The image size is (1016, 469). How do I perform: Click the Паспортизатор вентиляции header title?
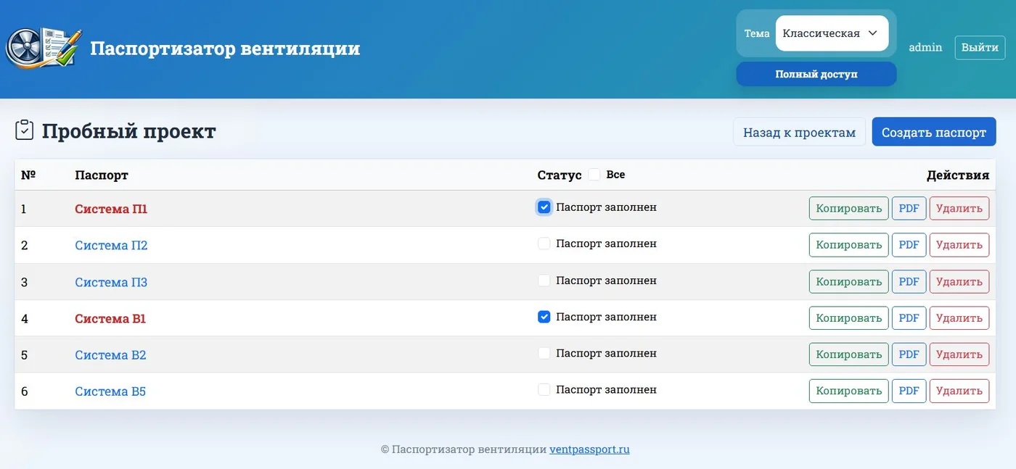click(225, 49)
